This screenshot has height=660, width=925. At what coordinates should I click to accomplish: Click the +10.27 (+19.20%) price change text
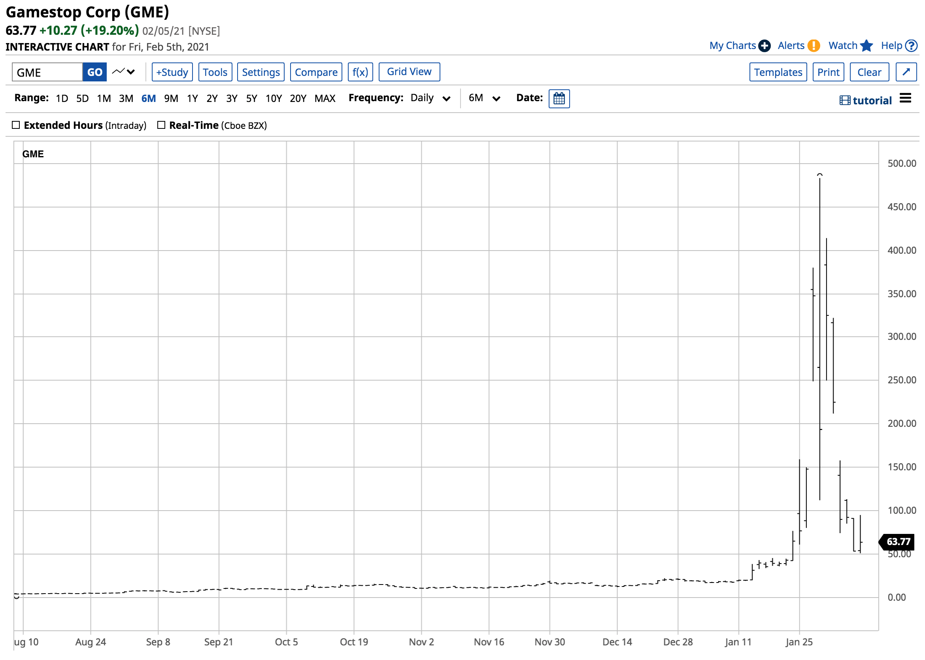89,30
